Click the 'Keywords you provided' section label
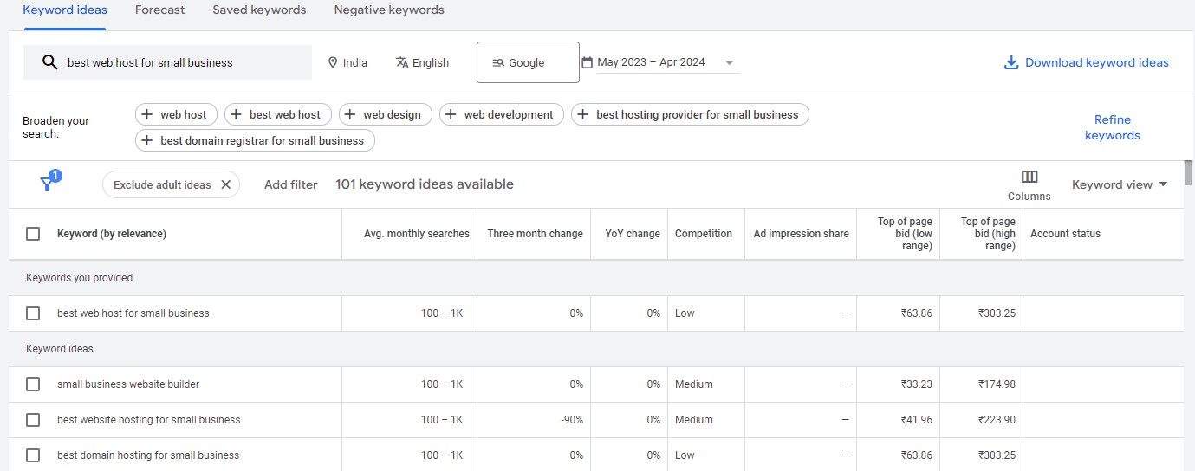Image resolution: width=1195 pixels, height=471 pixels. pyautogui.click(x=80, y=278)
